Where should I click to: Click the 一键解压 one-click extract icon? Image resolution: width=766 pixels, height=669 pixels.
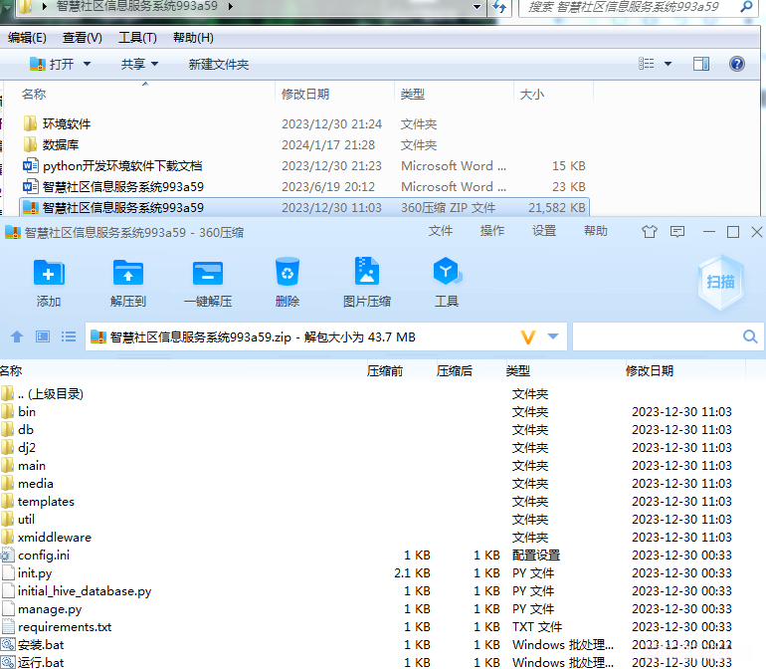pyautogui.click(x=208, y=273)
